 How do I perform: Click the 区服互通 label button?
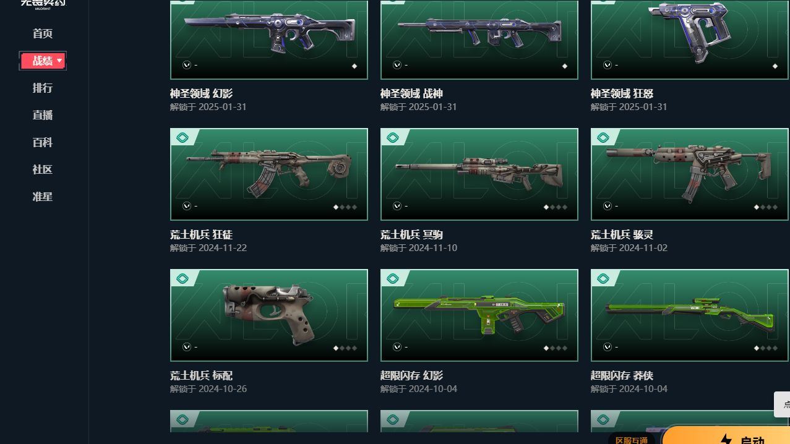point(632,439)
